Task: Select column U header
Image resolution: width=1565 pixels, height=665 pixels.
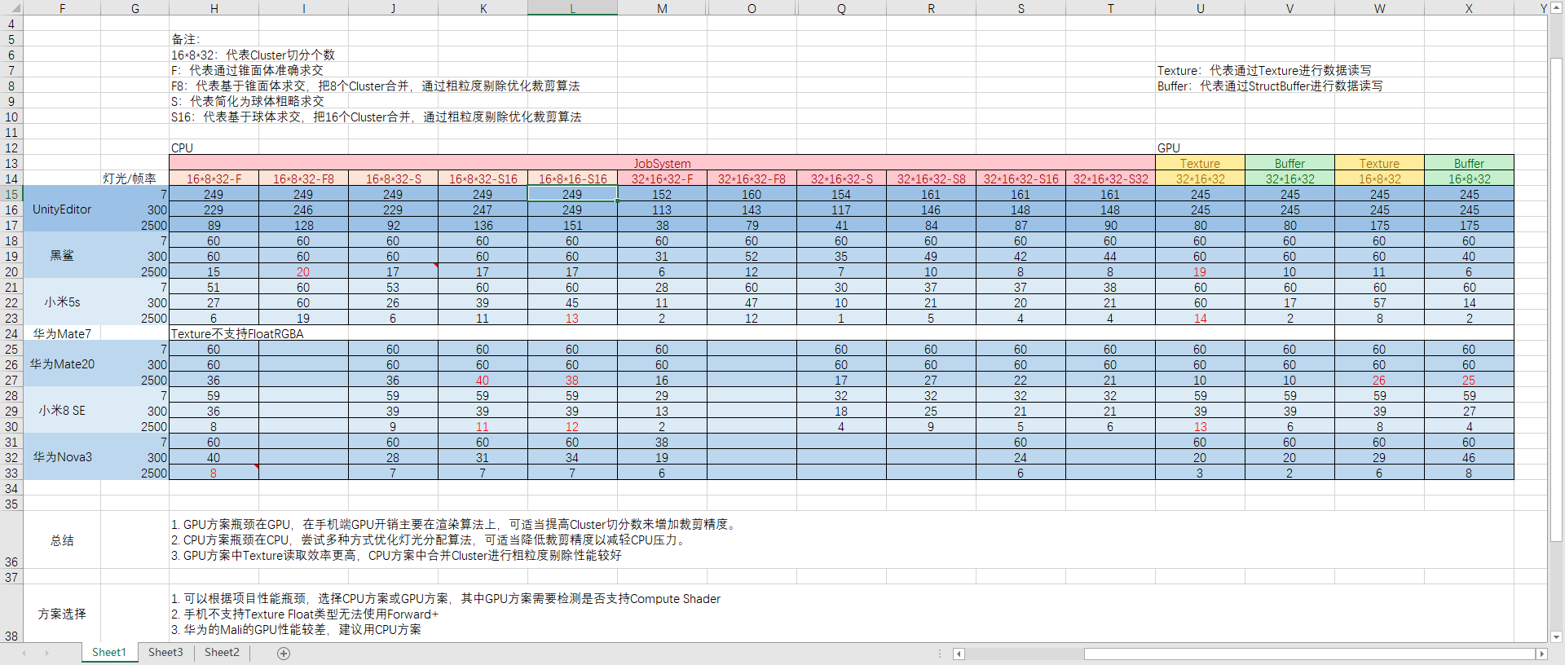Action: click(1200, 8)
